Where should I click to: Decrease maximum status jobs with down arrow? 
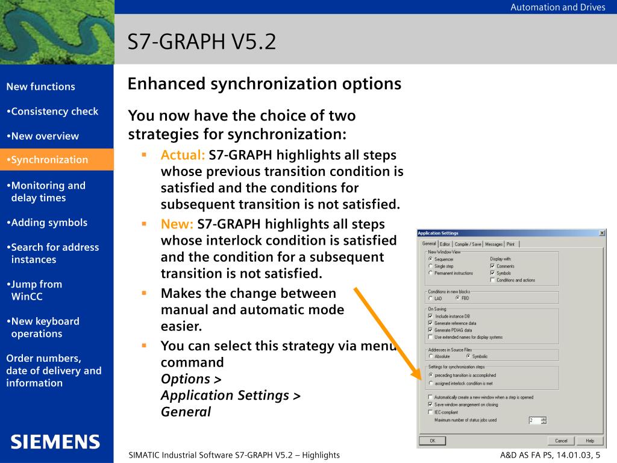coord(544,423)
